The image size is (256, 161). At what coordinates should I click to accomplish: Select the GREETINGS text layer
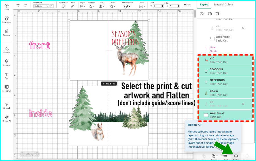[x=226, y=82]
